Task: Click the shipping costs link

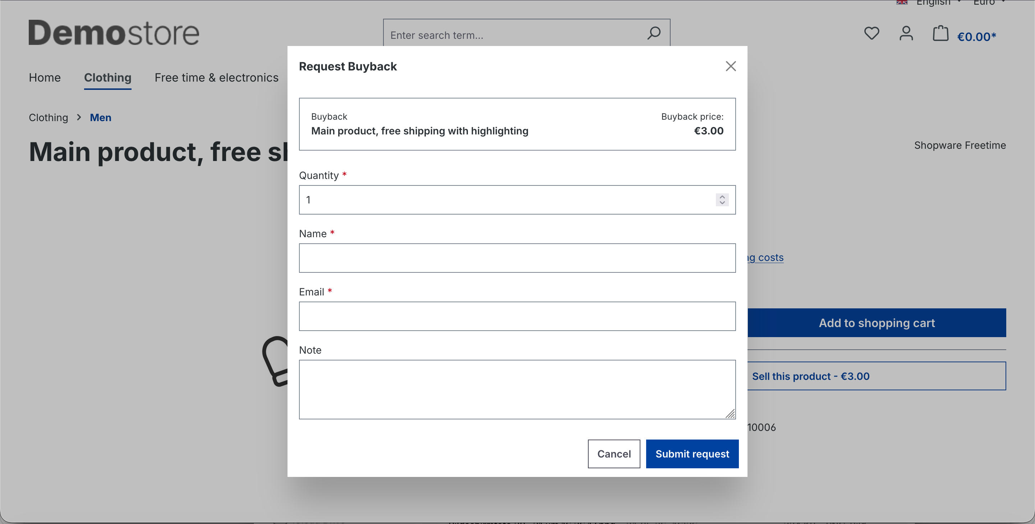Action: [x=765, y=257]
